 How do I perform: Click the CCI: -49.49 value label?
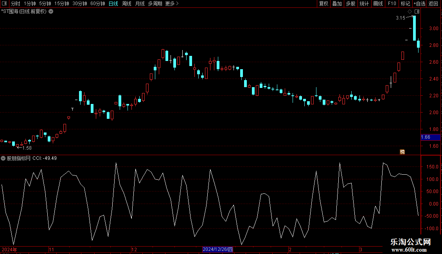(45, 158)
